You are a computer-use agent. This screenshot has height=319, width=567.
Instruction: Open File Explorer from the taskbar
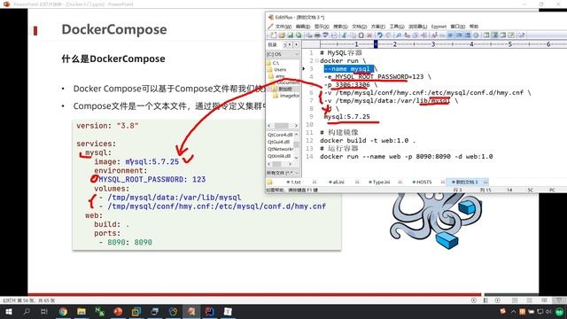pos(82,311)
